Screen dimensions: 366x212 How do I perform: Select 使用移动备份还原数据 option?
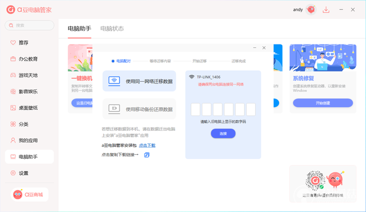click(139, 109)
